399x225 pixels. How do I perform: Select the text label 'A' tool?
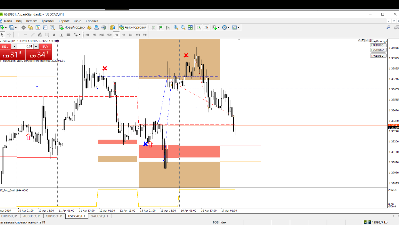click(54, 35)
